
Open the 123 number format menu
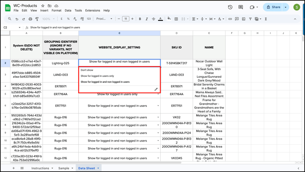[89, 19]
